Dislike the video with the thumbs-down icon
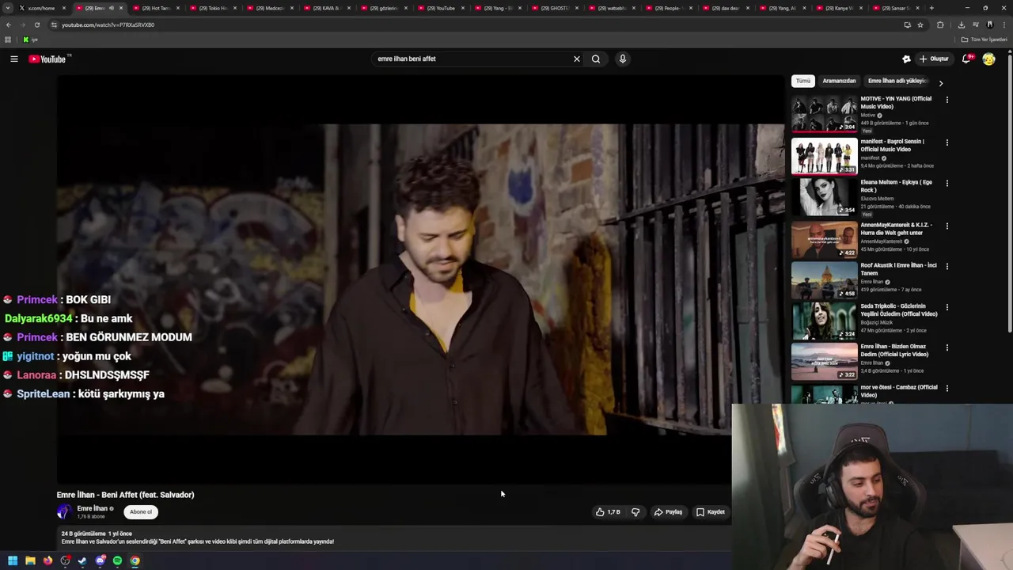The height and width of the screenshot is (570, 1013). (635, 512)
